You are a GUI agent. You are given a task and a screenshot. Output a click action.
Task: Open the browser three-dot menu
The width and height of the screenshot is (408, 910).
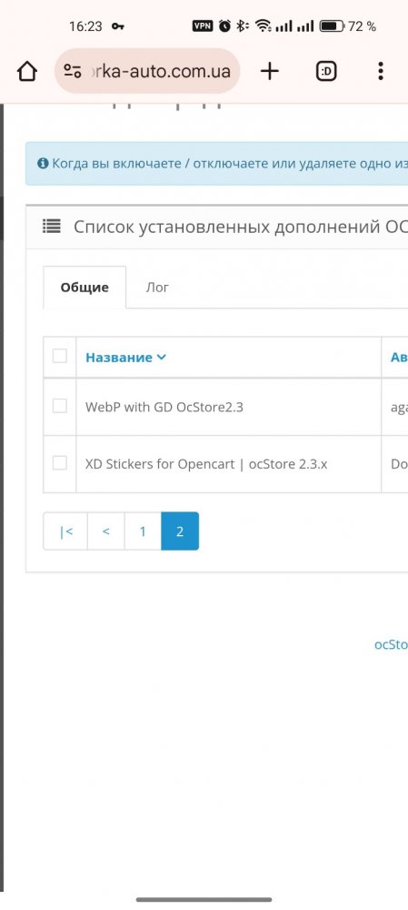380,71
